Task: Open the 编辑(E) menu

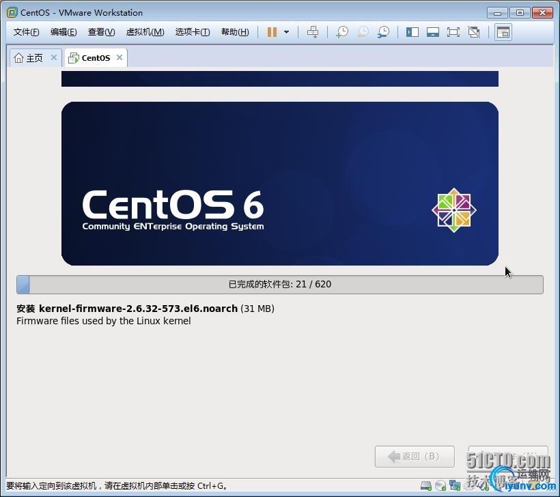Action: coord(64,32)
